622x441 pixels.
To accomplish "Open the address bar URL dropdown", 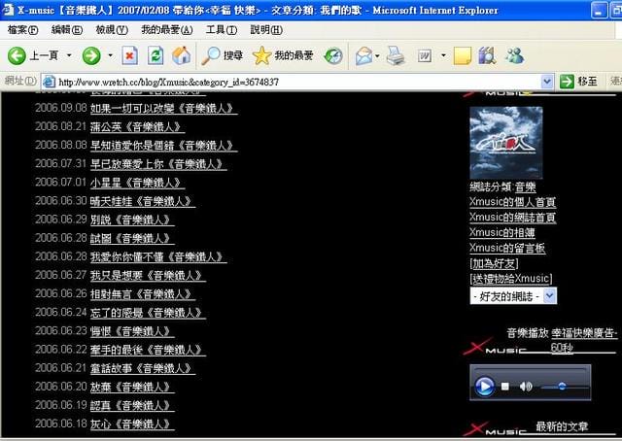I will (547, 82).
